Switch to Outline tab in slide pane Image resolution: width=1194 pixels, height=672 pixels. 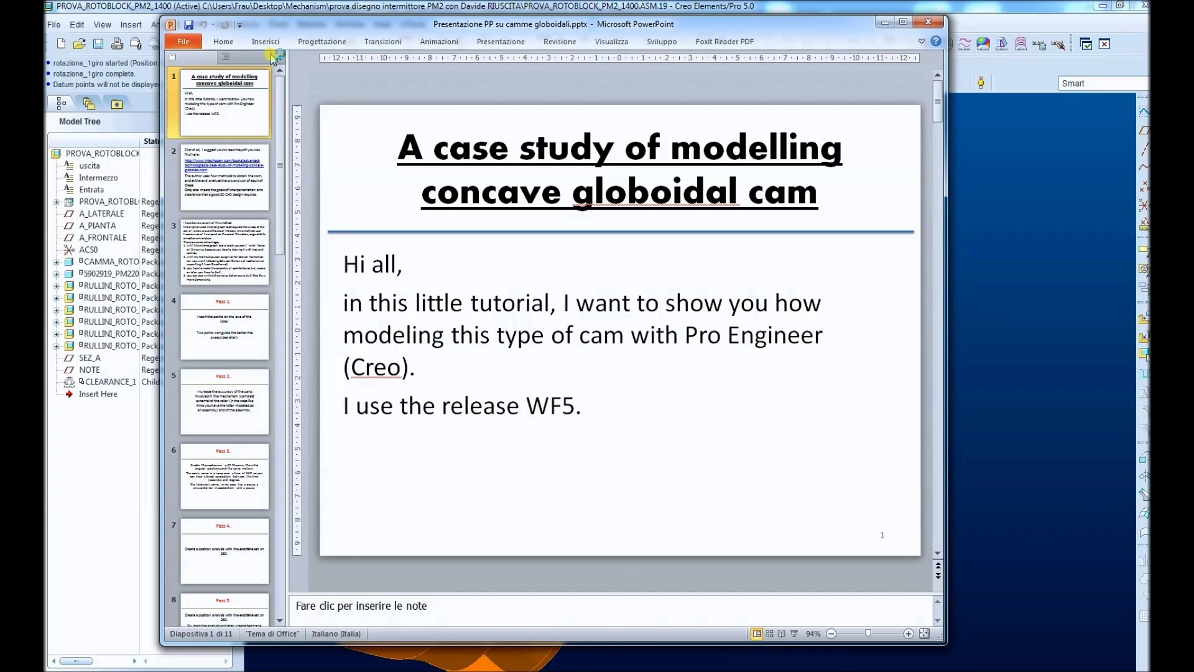click(x=226, y=57)
